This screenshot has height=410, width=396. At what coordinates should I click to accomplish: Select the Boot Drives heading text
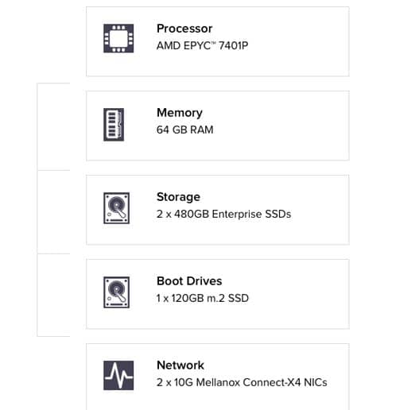click(189, 281)
